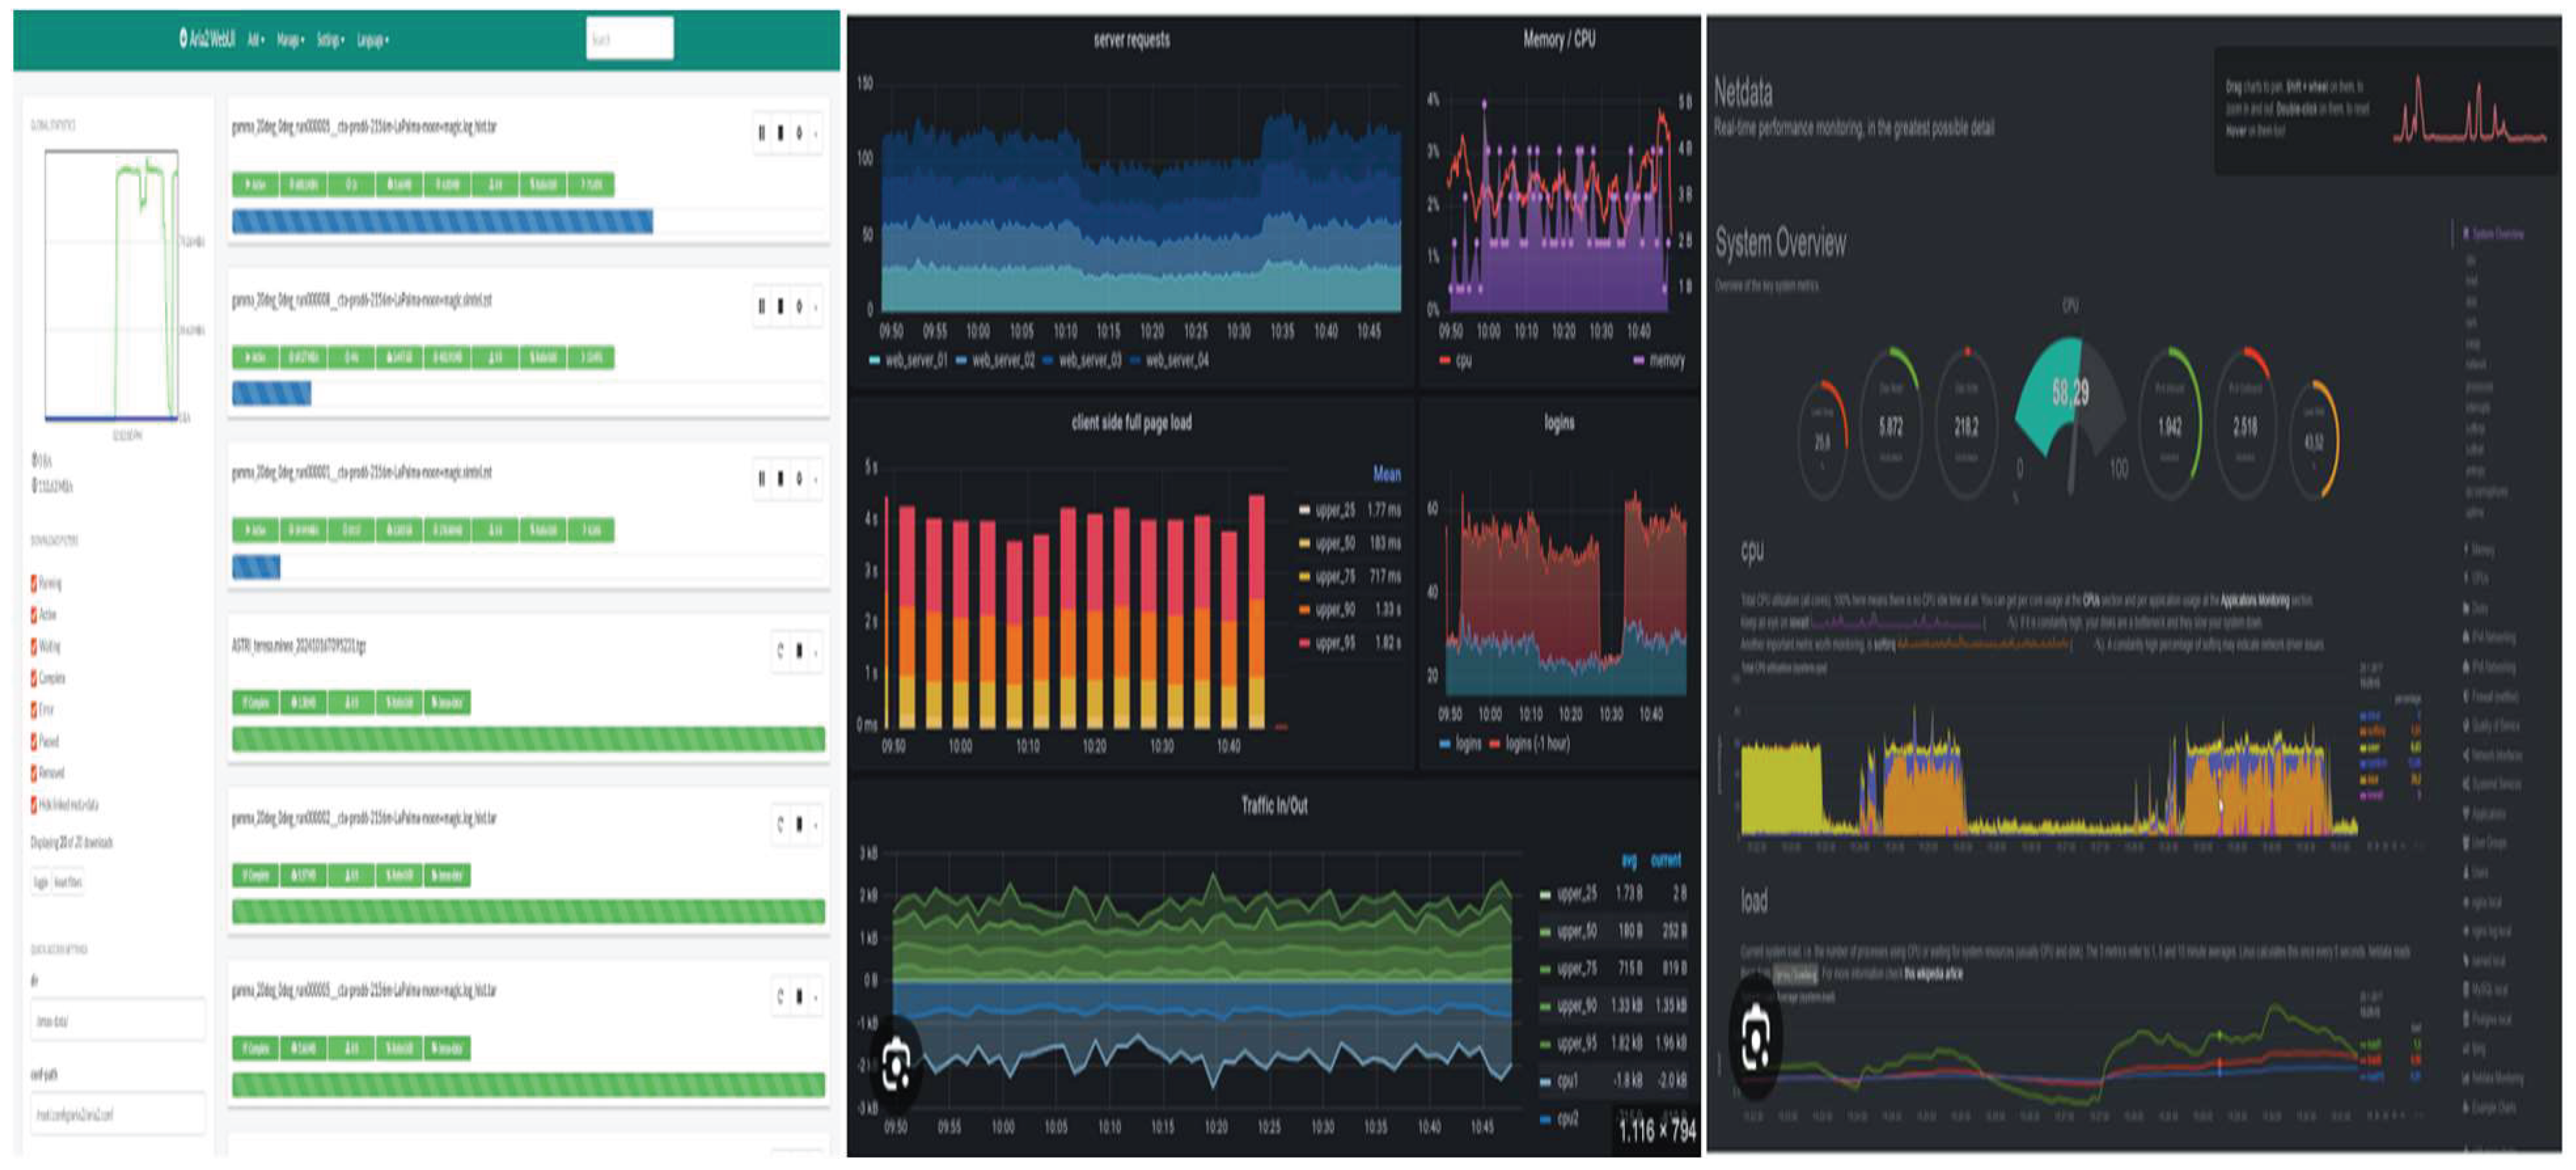This screenshot has height=1170, width=2576.
Task: Open settings gear for third download
Action: tap(799, 479)
